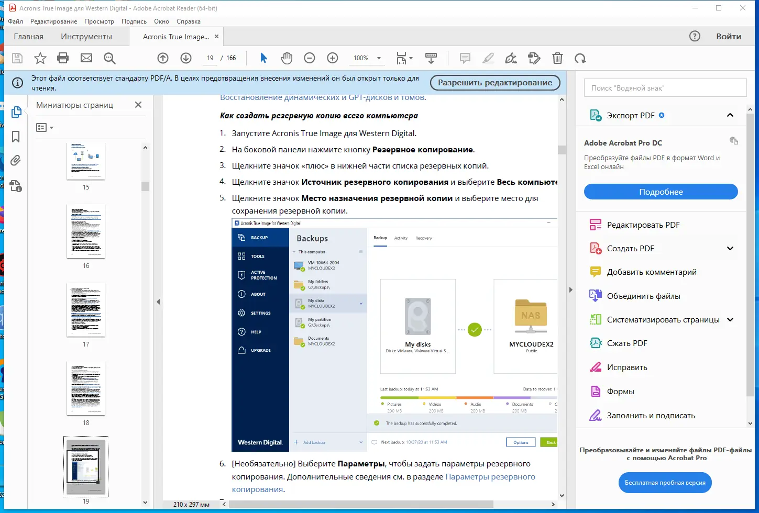
Task: Open the standards info panel icon
Action: [x=16, y=185]
